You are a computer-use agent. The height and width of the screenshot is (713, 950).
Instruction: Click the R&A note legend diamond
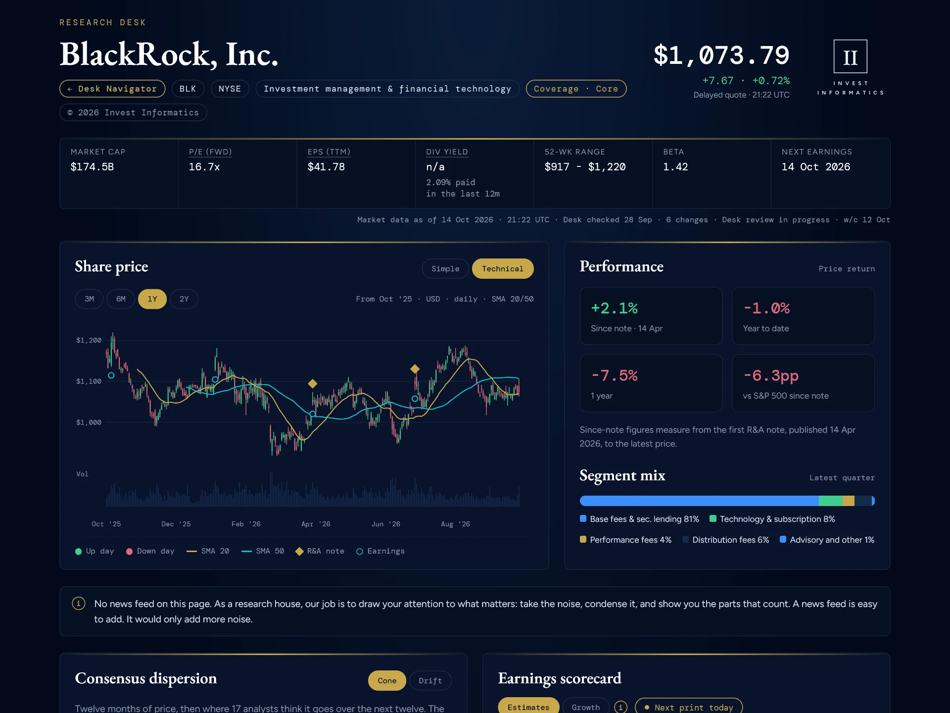click(299, 551)
